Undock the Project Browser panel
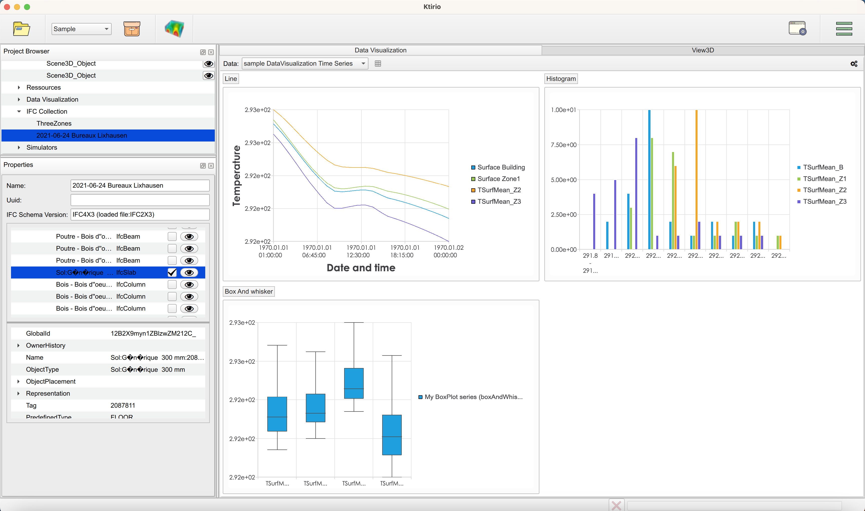865x511 pixels. pos(203,52)
